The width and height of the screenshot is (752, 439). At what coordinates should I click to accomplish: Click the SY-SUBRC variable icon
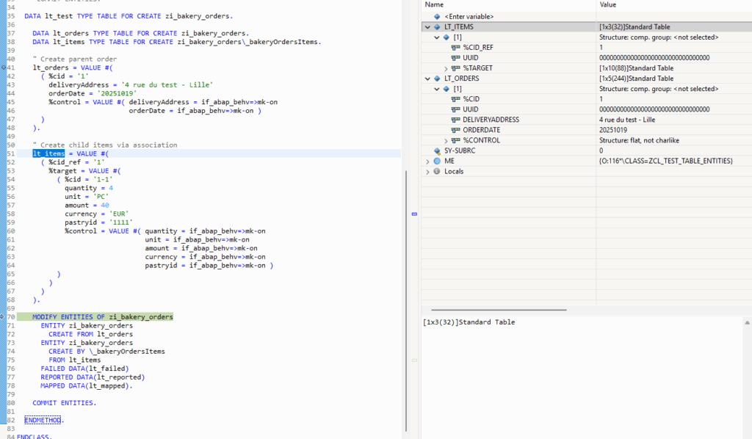pos(438,150)
